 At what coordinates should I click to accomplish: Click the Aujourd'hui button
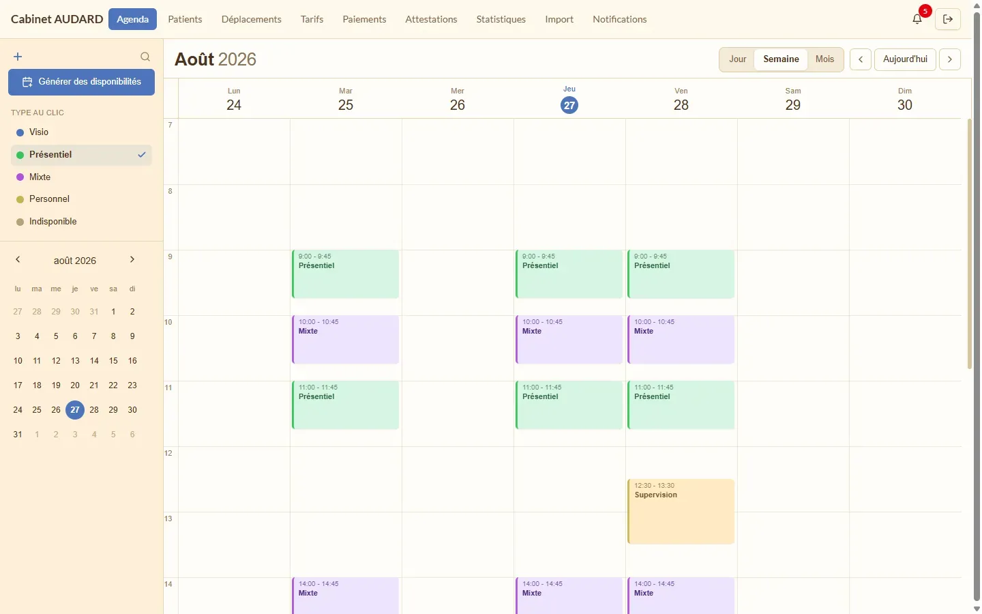pos(905,59)
